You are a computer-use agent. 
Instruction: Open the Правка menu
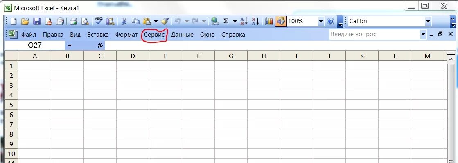tap(53, 35)
